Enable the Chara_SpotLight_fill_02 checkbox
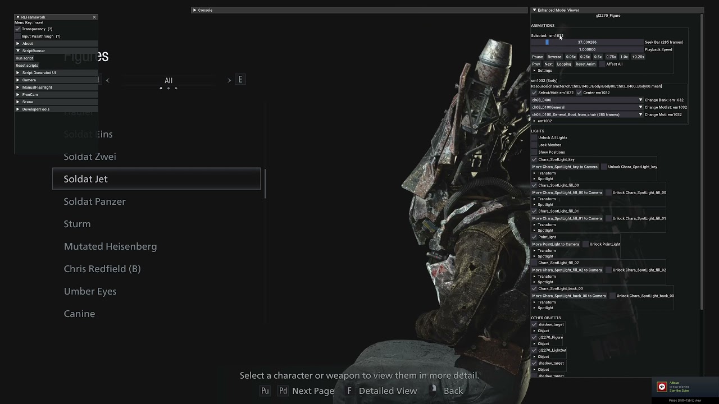 click(x=534, y=263)
